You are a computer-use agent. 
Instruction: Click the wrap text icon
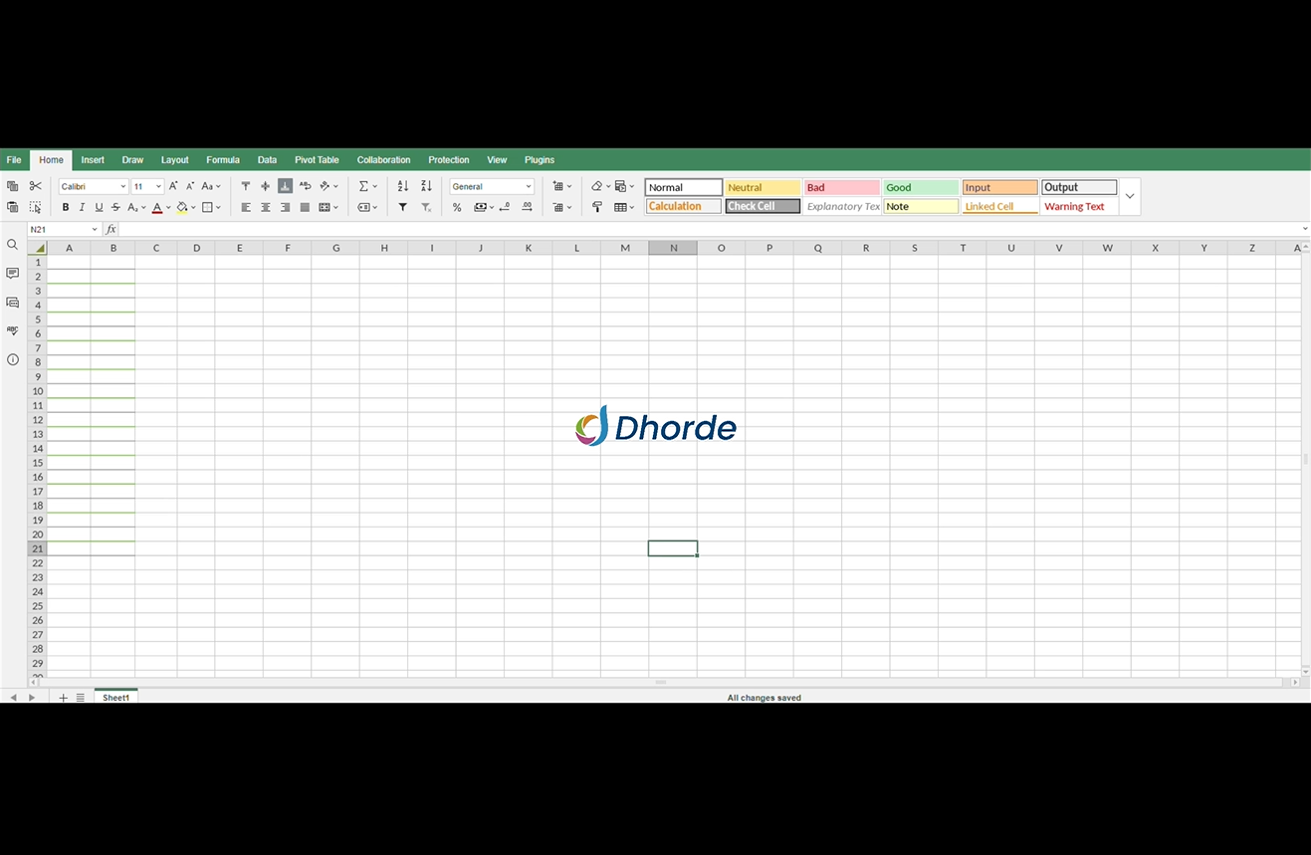point(305,186)
